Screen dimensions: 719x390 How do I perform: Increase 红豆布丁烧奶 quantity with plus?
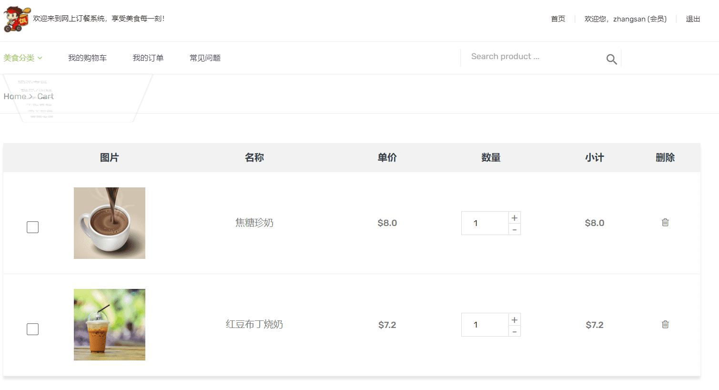coord(515,319)
